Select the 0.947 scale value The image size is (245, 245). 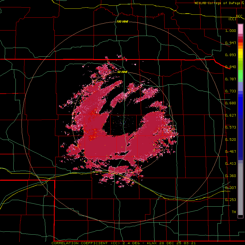coord(231,43)
